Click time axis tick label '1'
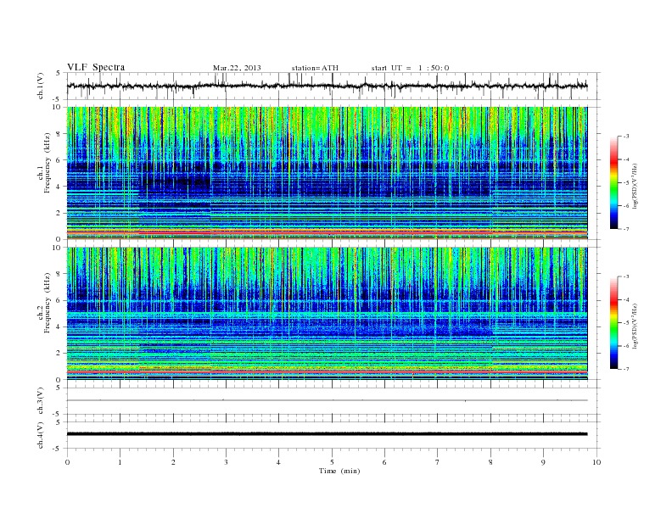This screenshot has width=672, height=519. pyautogui.click(x=120, y=462)
